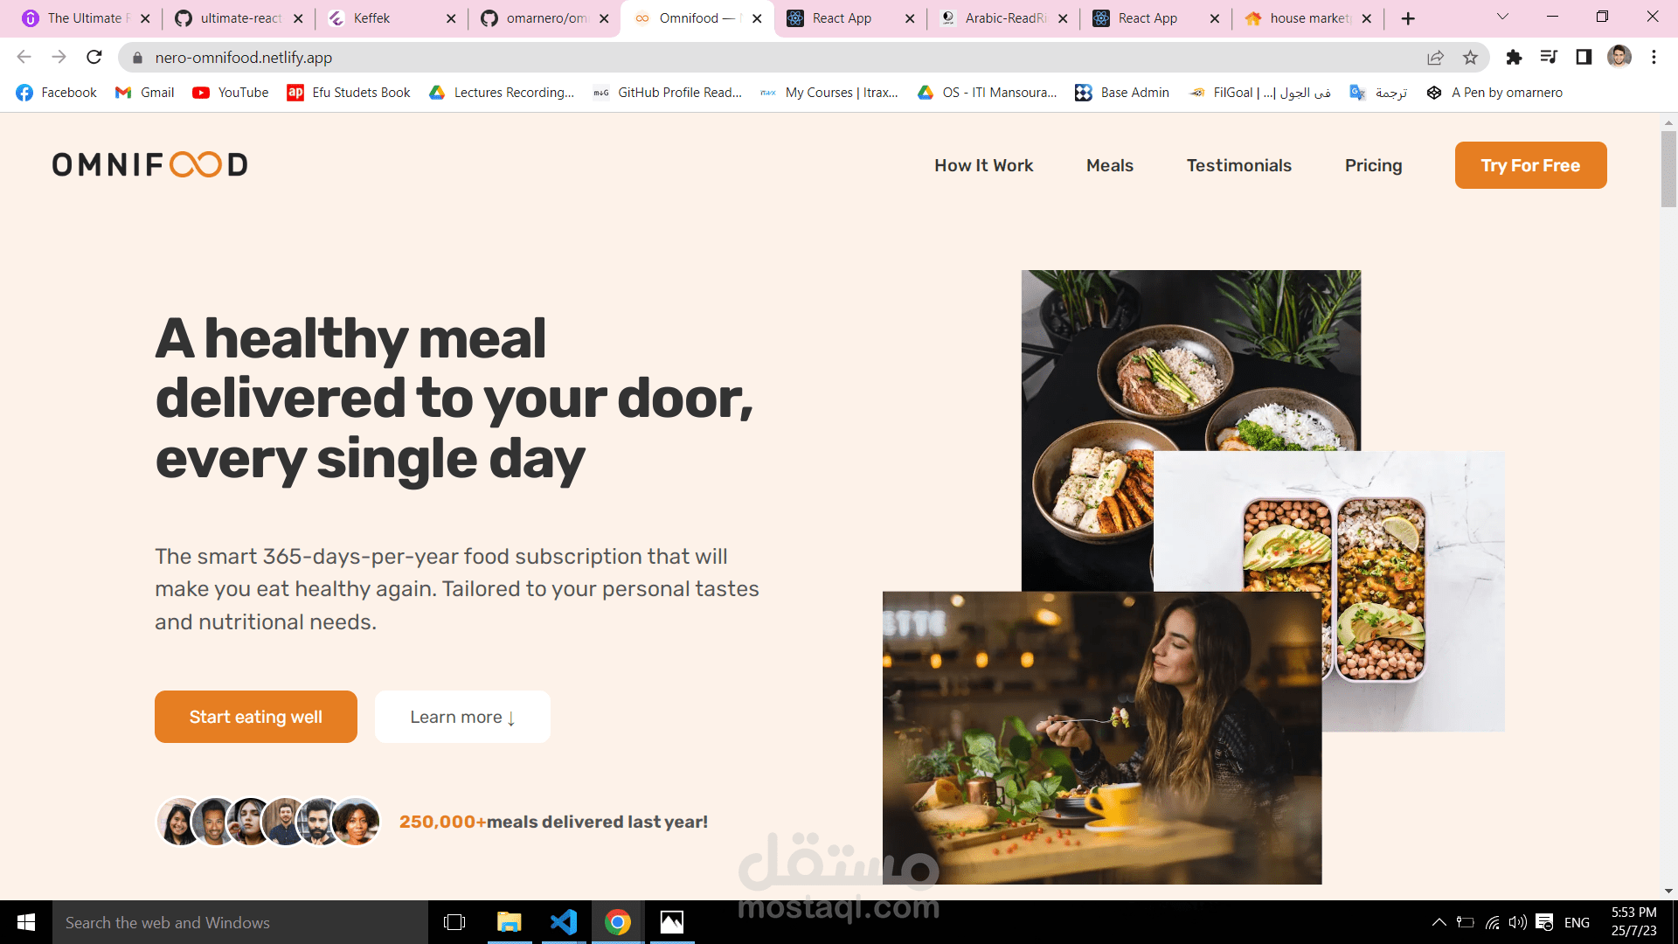The image size is (1678, 944).
Task: Switch ENG input language
Action: (x=1577, y=922)
